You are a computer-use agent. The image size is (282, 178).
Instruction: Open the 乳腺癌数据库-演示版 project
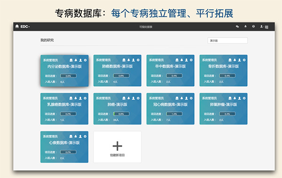[x=64, y=104]
